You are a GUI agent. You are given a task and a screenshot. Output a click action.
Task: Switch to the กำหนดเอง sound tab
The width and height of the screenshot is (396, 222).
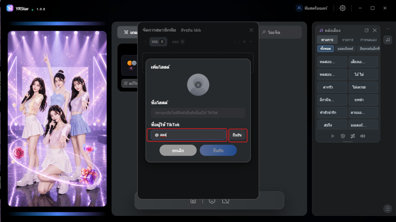368,40
